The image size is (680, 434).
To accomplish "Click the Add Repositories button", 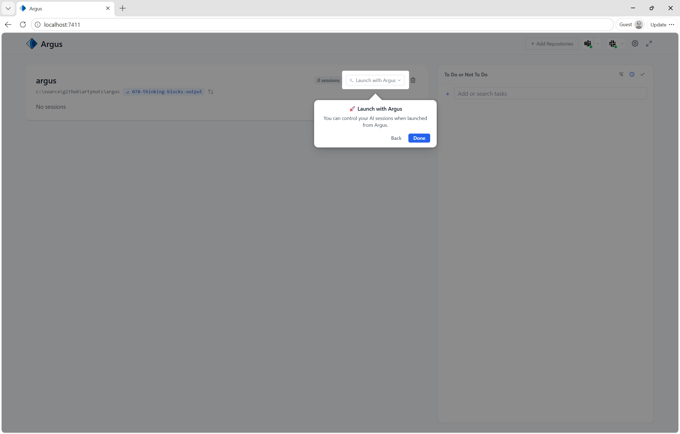I will [552, 44].
